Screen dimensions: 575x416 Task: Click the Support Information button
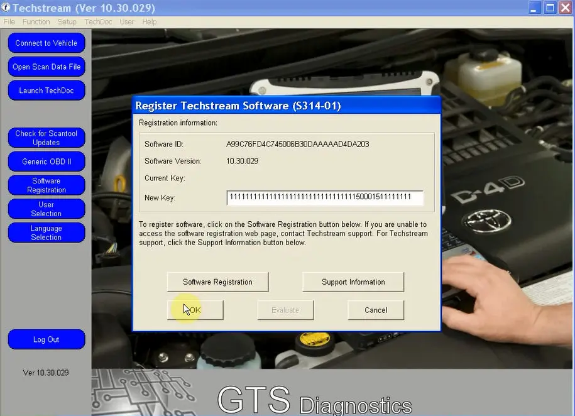pyautogui.click(x=353, y=282)
